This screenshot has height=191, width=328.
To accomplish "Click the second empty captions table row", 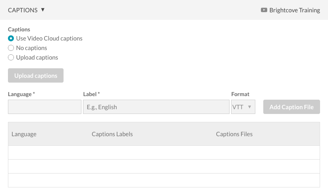I will pyautogui.click(x=164, y=166).
